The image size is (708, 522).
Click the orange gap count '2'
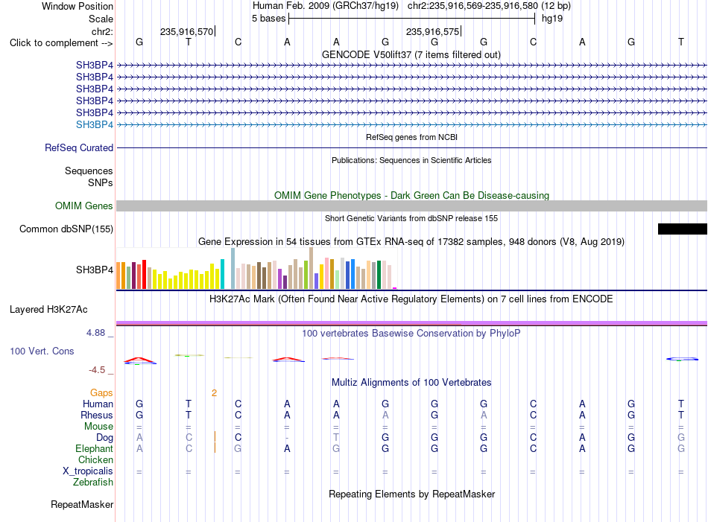pyautogui.click(x=214, y=393)
